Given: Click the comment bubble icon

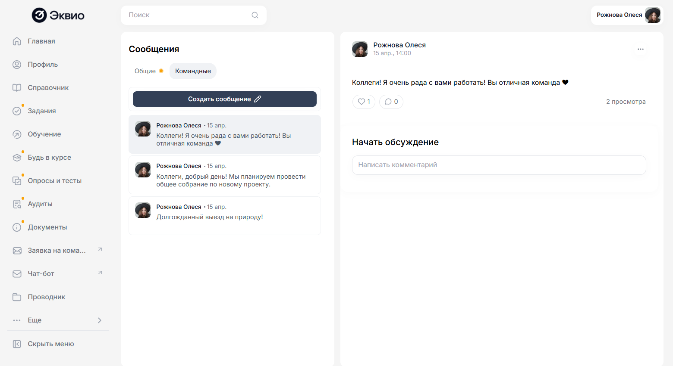Looking at the screenshot, I should pos(388,102).
